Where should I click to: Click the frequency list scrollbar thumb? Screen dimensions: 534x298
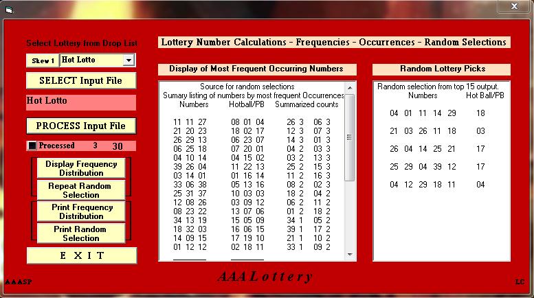pos(349,137)
